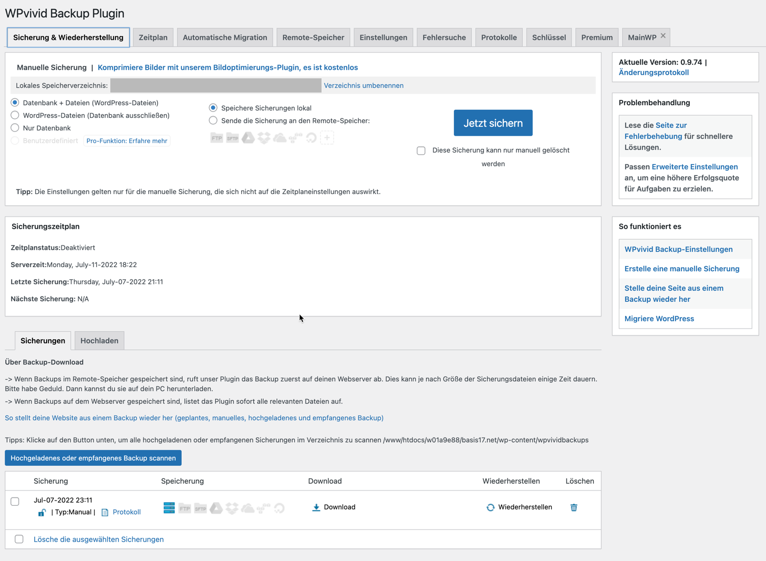Click the DigitalOcean icon in the backup row

click(x=279, y=508)
